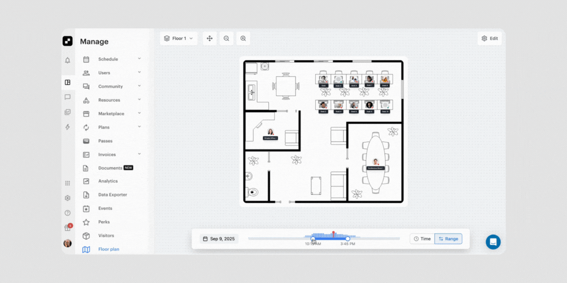567x283 pixels.
Task: Click the tasks checklist icon in left rail
Action: pos(68,112)
